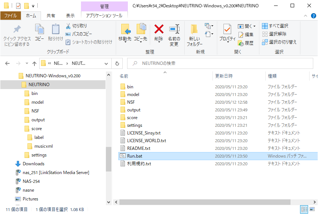Click the 貼り付け (Paste) ribbon icon
Image resolution: width=318 pixels, height=214 pixels.
tap(55, 33)
